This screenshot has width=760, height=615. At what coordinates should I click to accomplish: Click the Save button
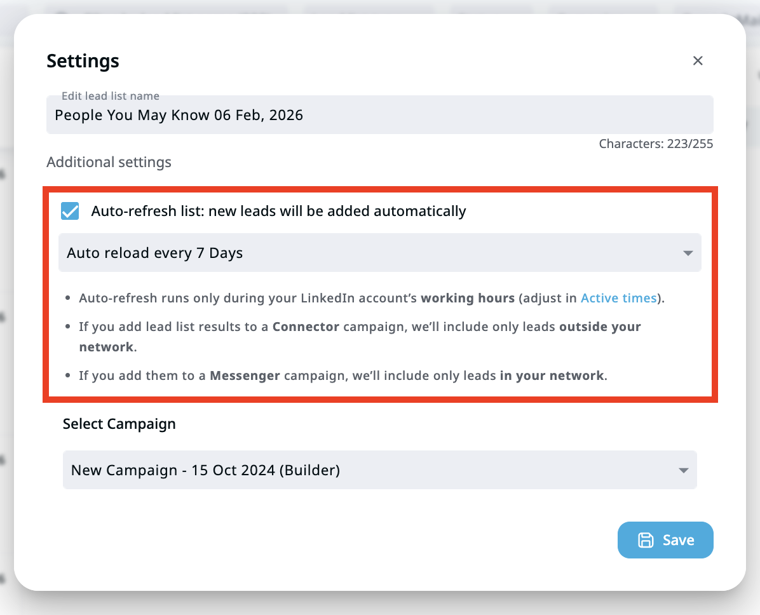point(665,540)
